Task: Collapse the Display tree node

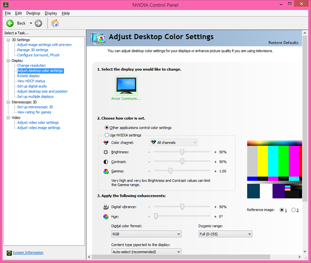Action: click(x=8, y=61)
